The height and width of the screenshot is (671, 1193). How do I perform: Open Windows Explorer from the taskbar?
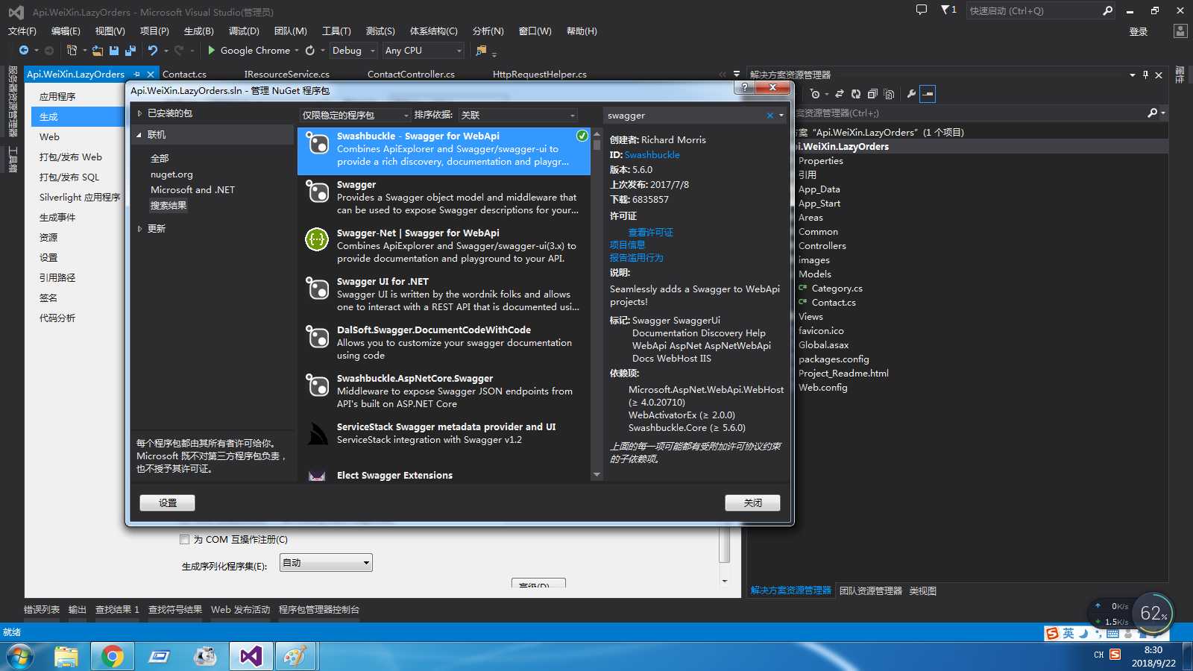tap(66, 656)
